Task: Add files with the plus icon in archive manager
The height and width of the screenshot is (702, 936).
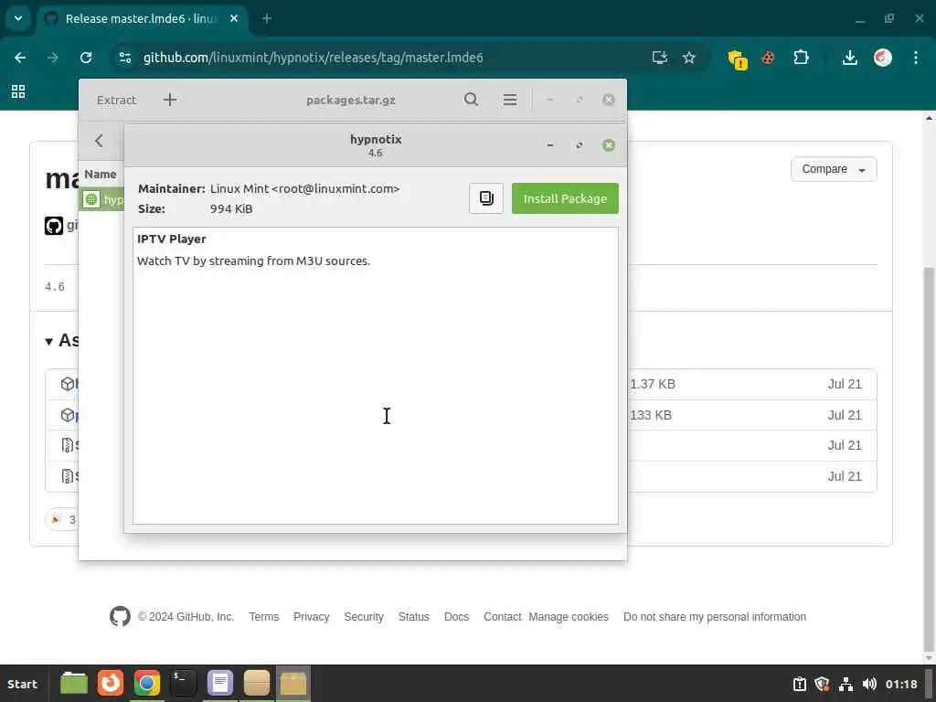Action: click(x=170, y=100)
